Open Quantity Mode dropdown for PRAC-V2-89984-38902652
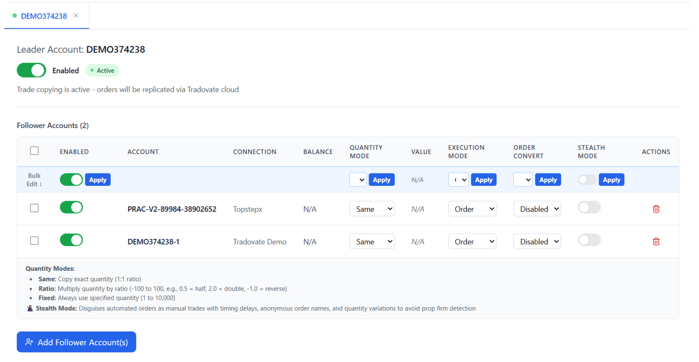Viewport: 699px width, 362px height. [x=372, y=209]
